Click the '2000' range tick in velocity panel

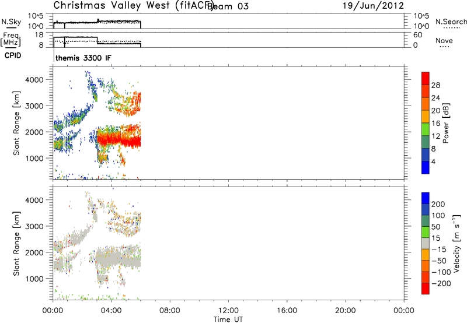[x=34, y=252]
